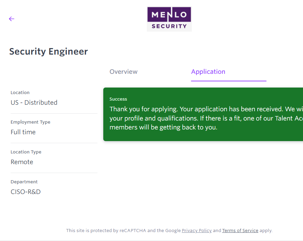Open the Terms of Service link

coord(240,231)
